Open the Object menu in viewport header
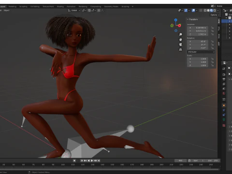This screenshot has width=232, height=174. (x=6, y=10)
